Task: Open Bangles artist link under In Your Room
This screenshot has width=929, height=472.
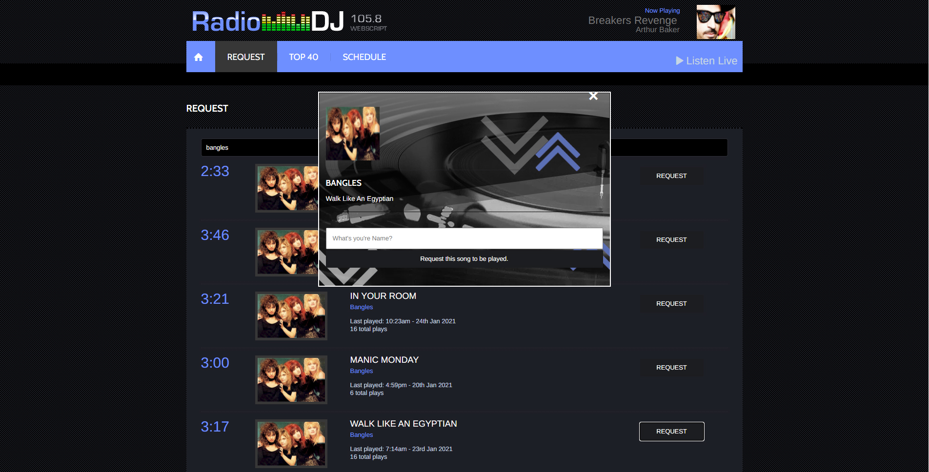Action: pyautogui.click(x=361, y=307)
